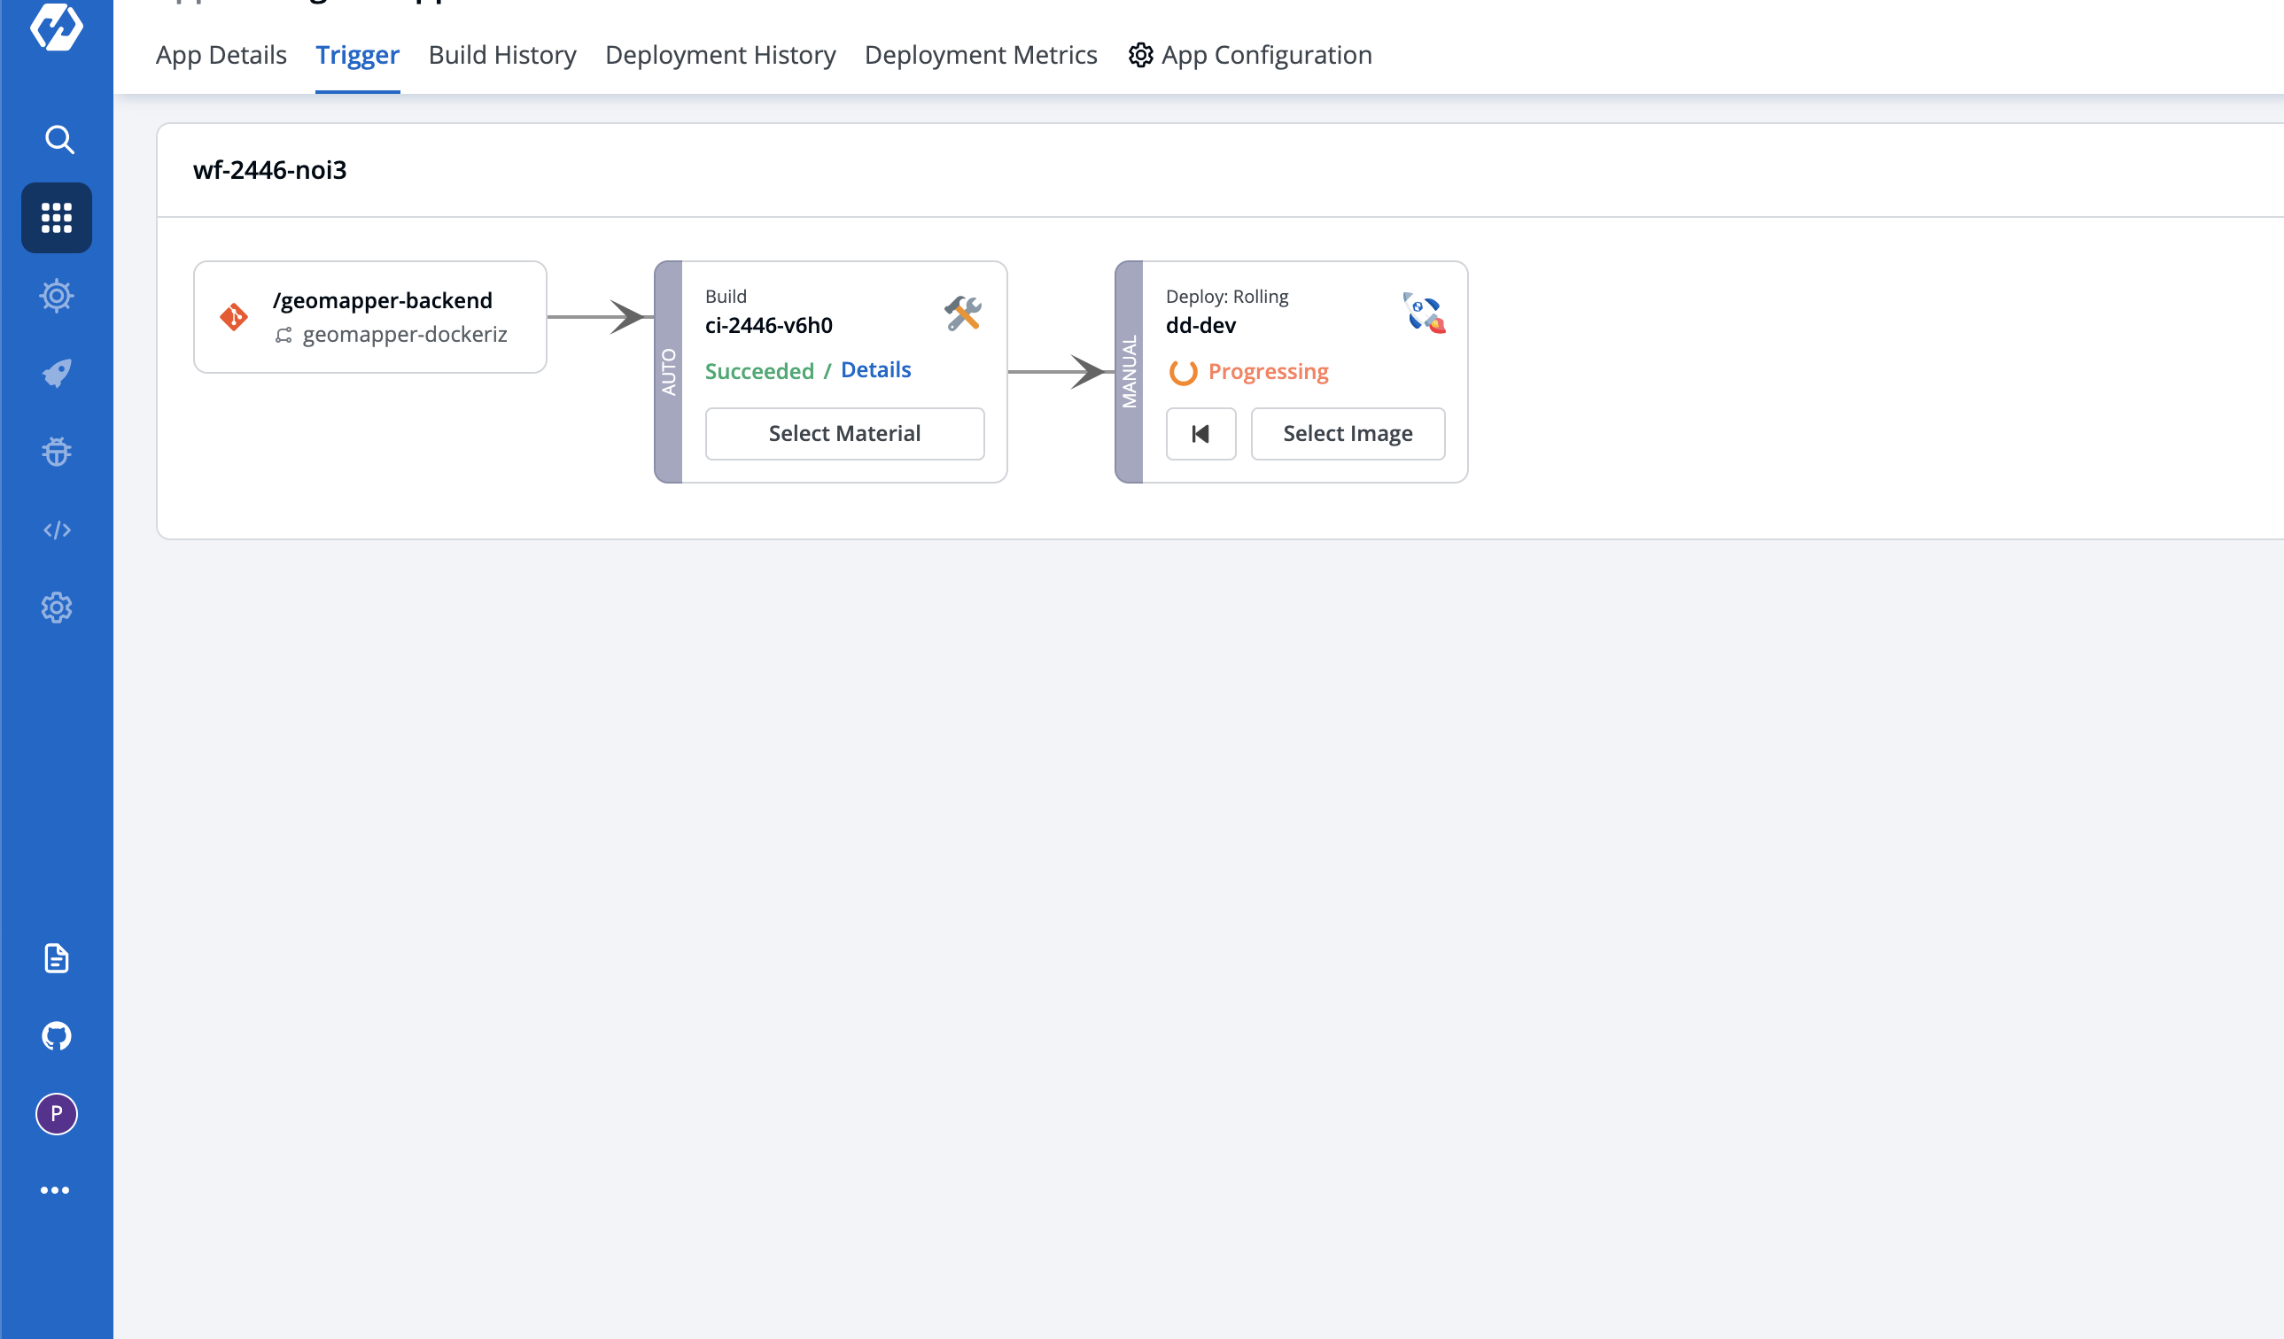Open the Build History tab

[502, 55]
